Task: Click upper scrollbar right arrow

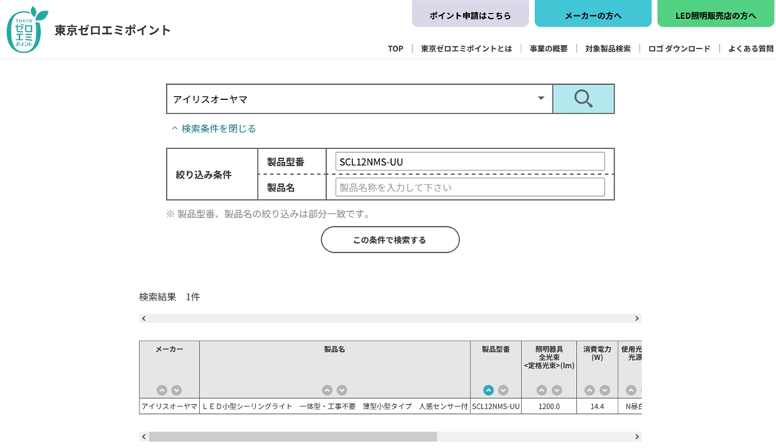Action: point(637,319)
